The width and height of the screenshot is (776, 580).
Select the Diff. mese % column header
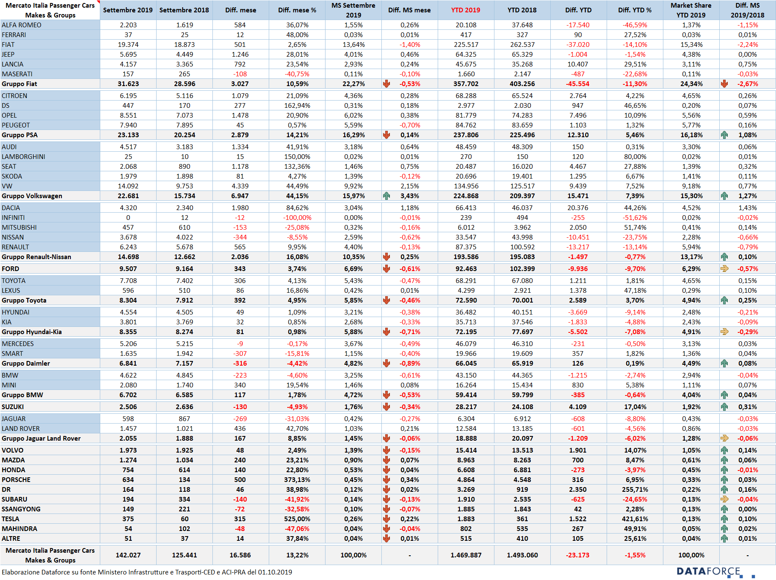pyautogui.click(x=297, y=10)
